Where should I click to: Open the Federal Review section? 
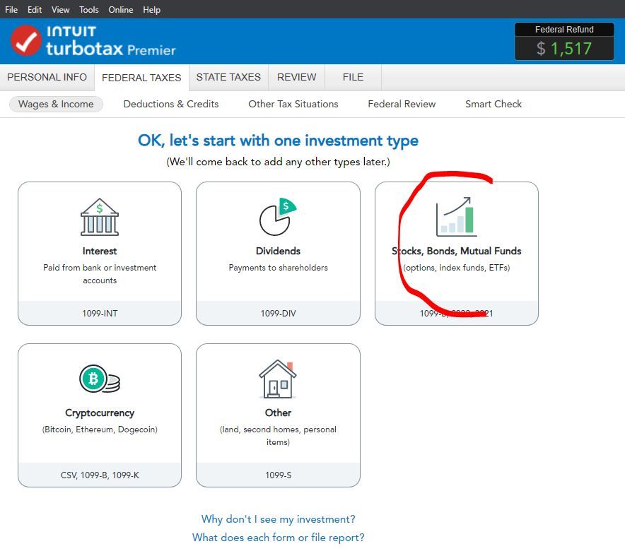[x=402, y=104]
